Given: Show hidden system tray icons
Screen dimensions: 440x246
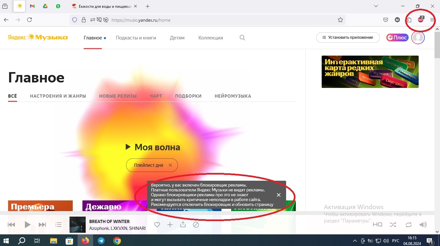Looking at the screenshot, I should coord(355,241).
